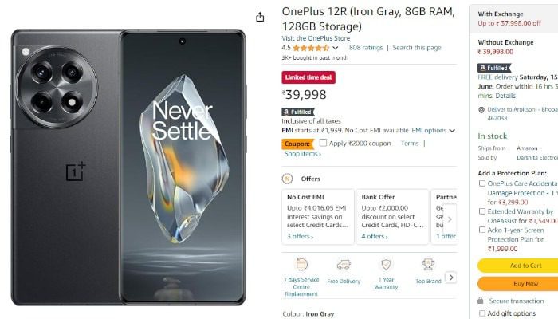Image resolution: width=558 pixels, height=319 pixels.
Task: Expand the star rating breakdown dropdown arrow
Action: pyautogui.click(x=336, y=48)
